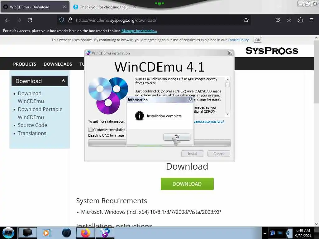Click the WinCDEmu installer title bar icon

pyautogui.click(x=88, y=53)
